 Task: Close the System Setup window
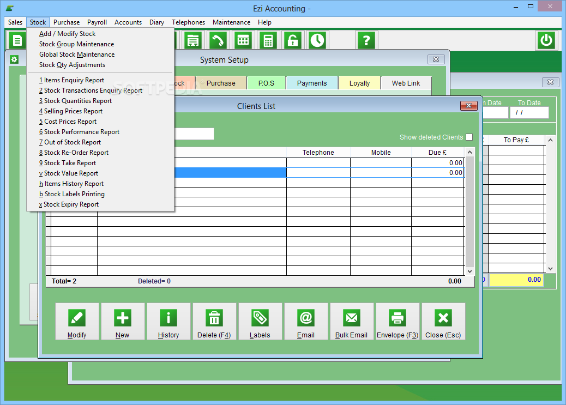[x=436, y=59]
